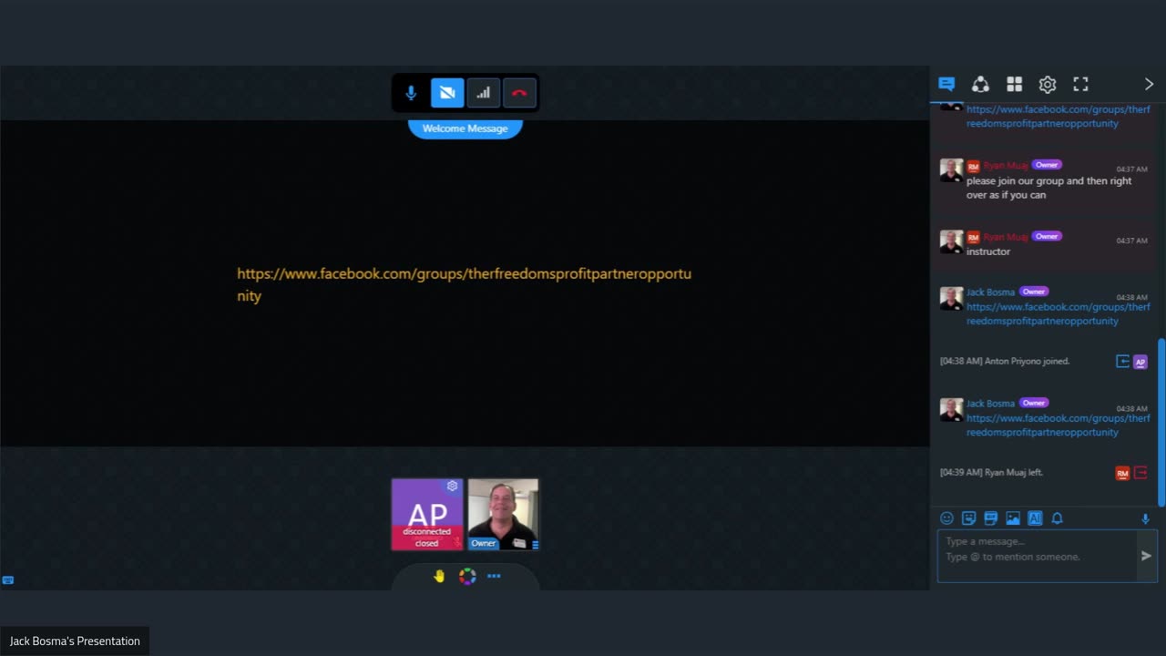
Task: Focus the Type a message input field
Action: click(x=1037, y=556)
